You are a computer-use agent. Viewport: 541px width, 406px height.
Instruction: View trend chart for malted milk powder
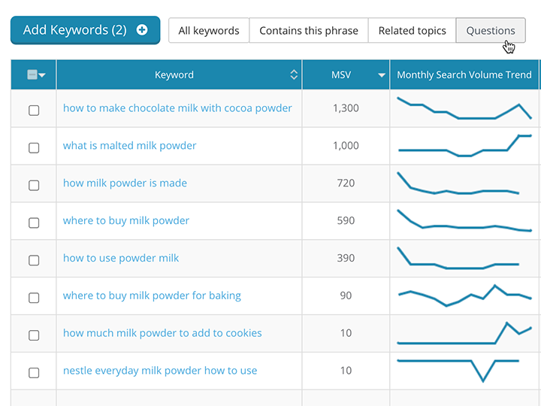point(464,146)
